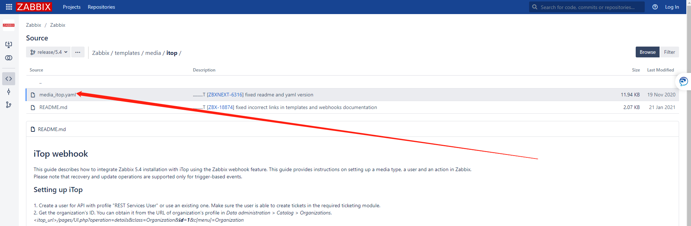Click the Last Modified column header
This screenshot has width=691, height=226.
(x=660, y=70)
